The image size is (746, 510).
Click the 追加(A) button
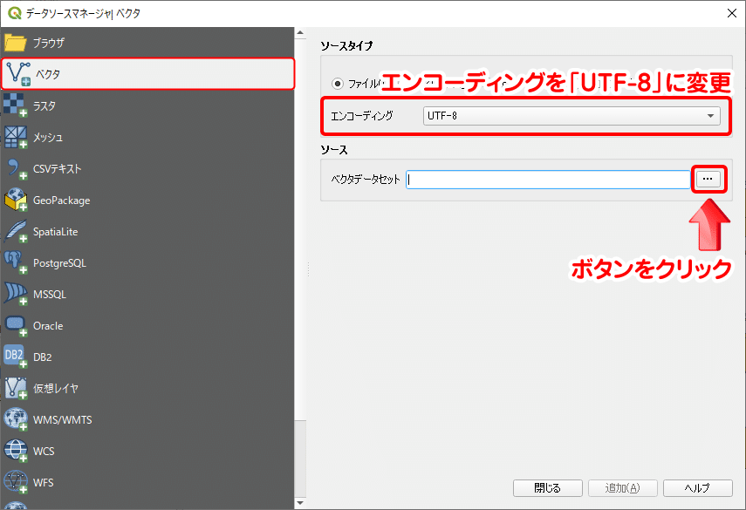[x=623, y=487]
